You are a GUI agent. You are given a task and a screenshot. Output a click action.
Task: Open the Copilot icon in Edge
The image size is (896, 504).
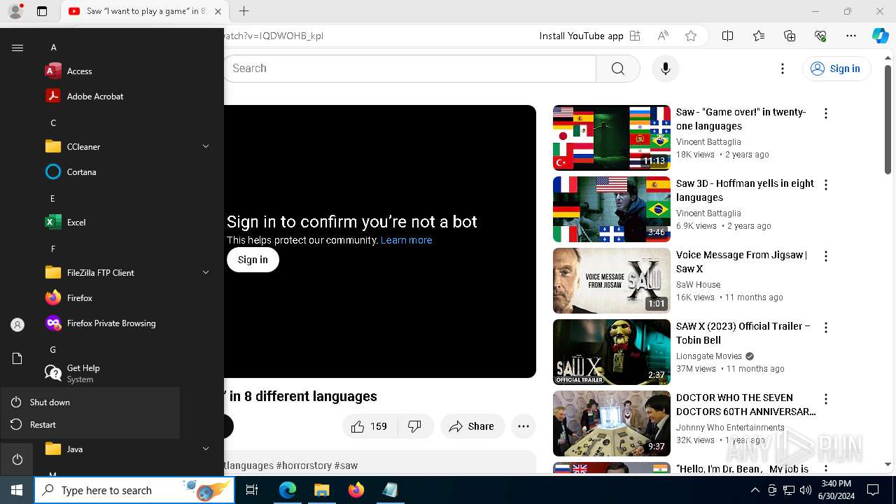pos(880,36)
